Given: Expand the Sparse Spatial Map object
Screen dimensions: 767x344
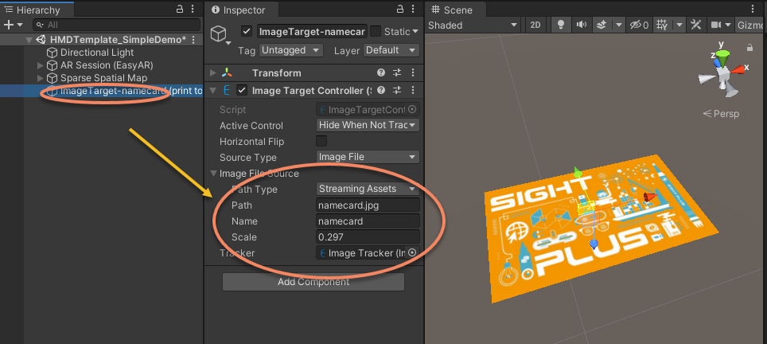Looking at the screenshot, I should click(x=41, y=78).
